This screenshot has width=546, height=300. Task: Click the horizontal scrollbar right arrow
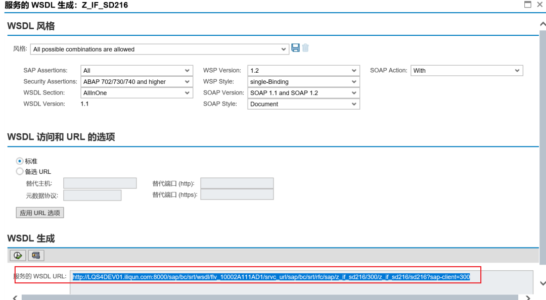pyautogui.click(x=528, y=297)
